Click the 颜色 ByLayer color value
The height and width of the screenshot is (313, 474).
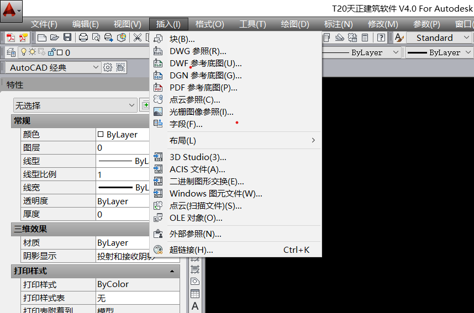click(123, 135)
